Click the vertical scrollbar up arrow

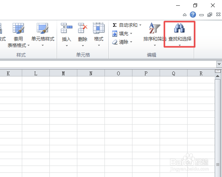[x=218, y=76]
